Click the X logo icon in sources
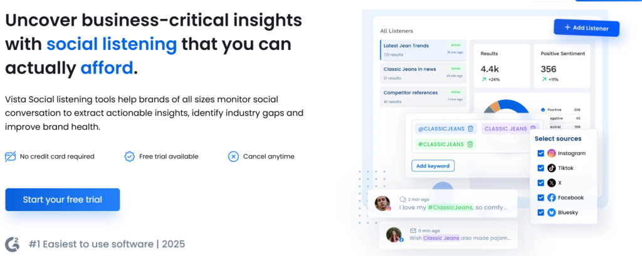Image resolution: width=642 pixels, height=256 pixels. [552, 183]
